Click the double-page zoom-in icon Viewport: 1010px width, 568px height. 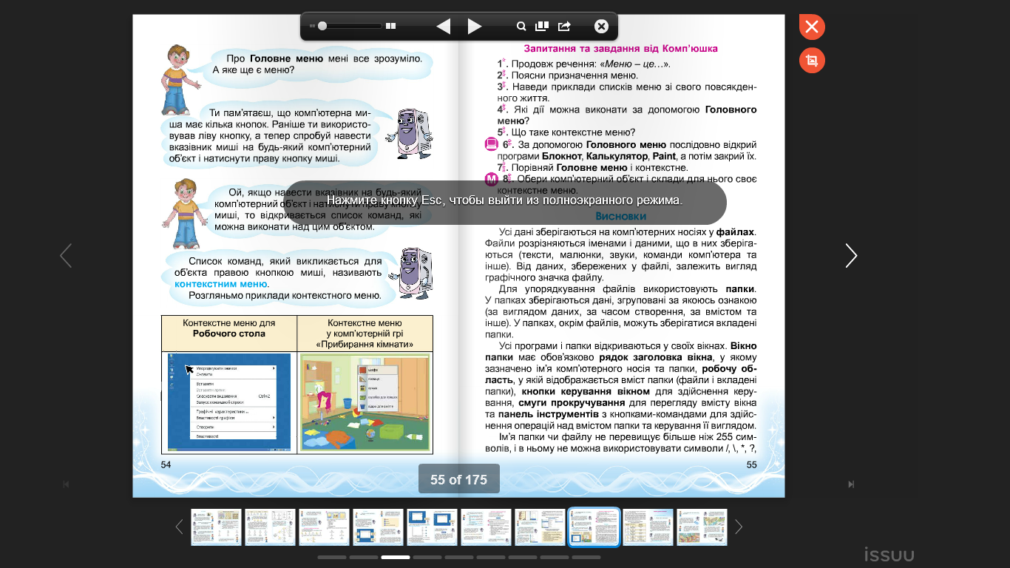[x=391, y=27]
